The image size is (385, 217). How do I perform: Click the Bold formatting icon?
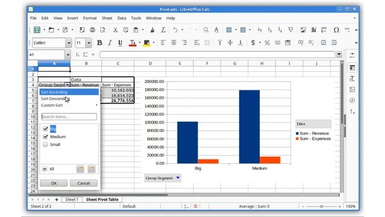point(99,43)
